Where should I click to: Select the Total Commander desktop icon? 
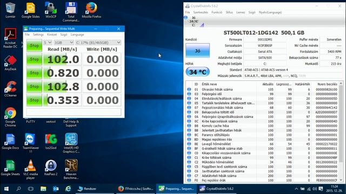71,12
